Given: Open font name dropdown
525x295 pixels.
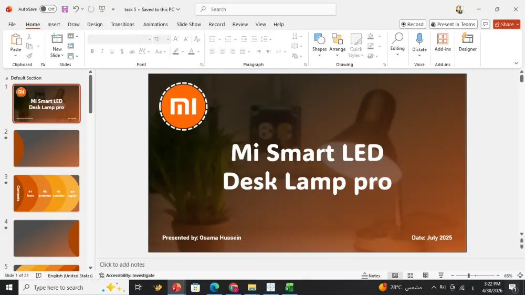Looking at the screenshot, I should point(149,39).
